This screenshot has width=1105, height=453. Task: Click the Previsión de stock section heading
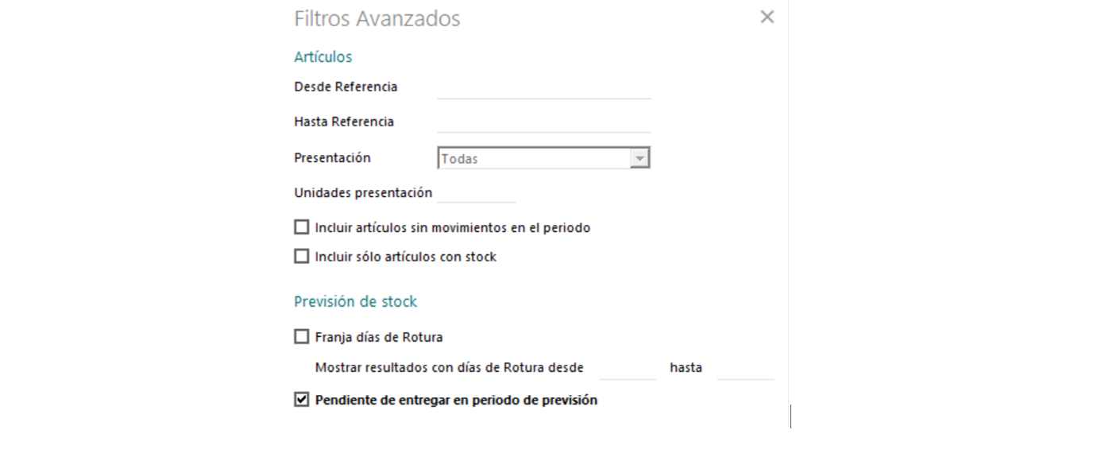coord(355,302)
